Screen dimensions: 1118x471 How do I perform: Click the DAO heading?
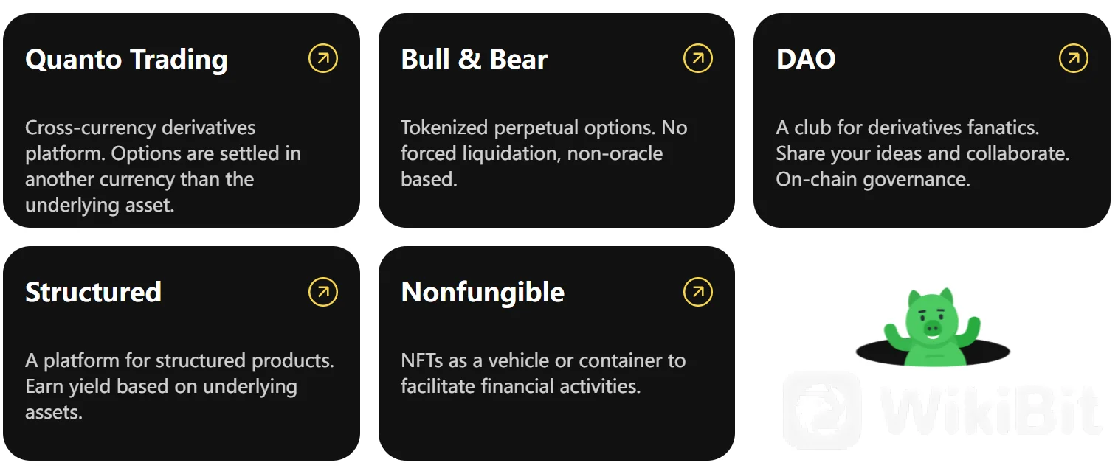(806, 59)
